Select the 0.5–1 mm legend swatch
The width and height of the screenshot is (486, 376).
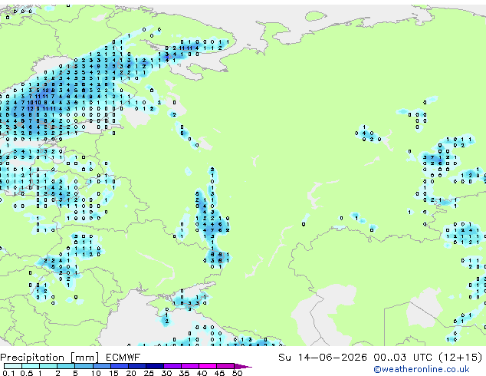click(31, 366)
